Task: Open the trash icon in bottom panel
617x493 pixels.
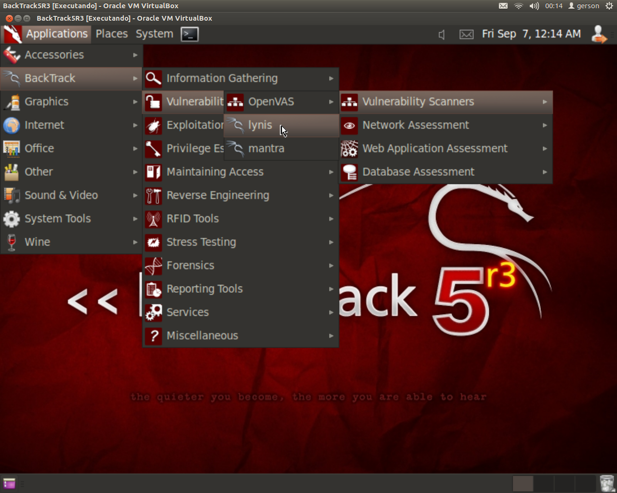Action: 607,483
